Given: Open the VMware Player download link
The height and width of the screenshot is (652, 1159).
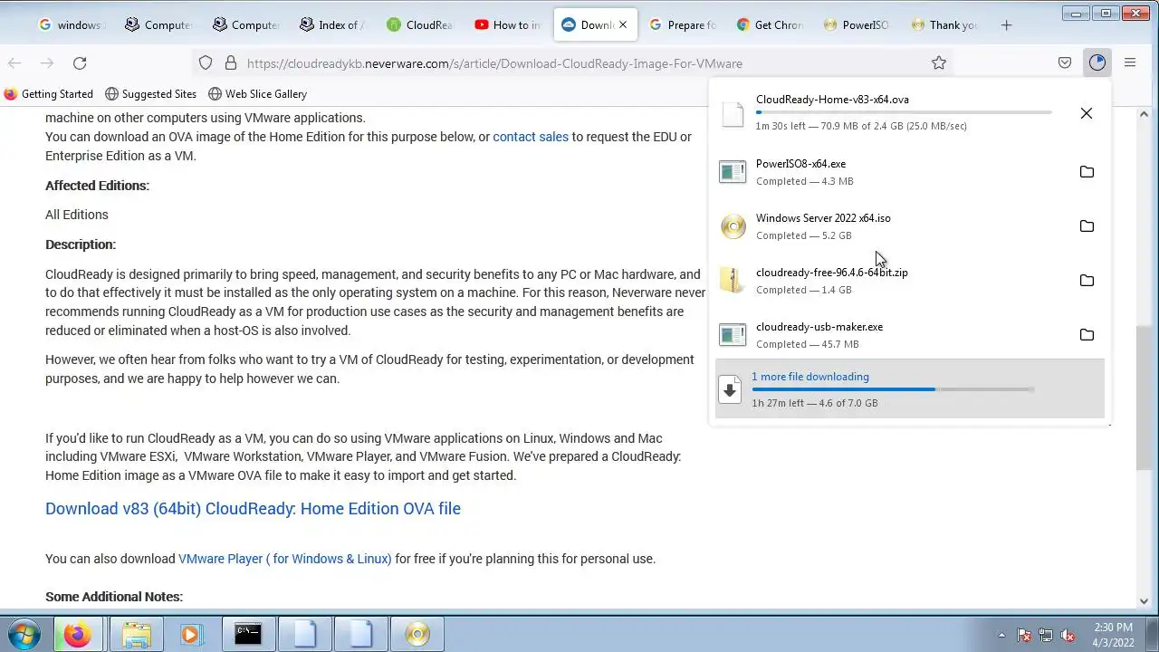Looking at the screenshot, I should click(285, 559).
